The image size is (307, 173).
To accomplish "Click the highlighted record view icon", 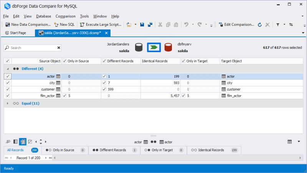I will click(23, 142).
